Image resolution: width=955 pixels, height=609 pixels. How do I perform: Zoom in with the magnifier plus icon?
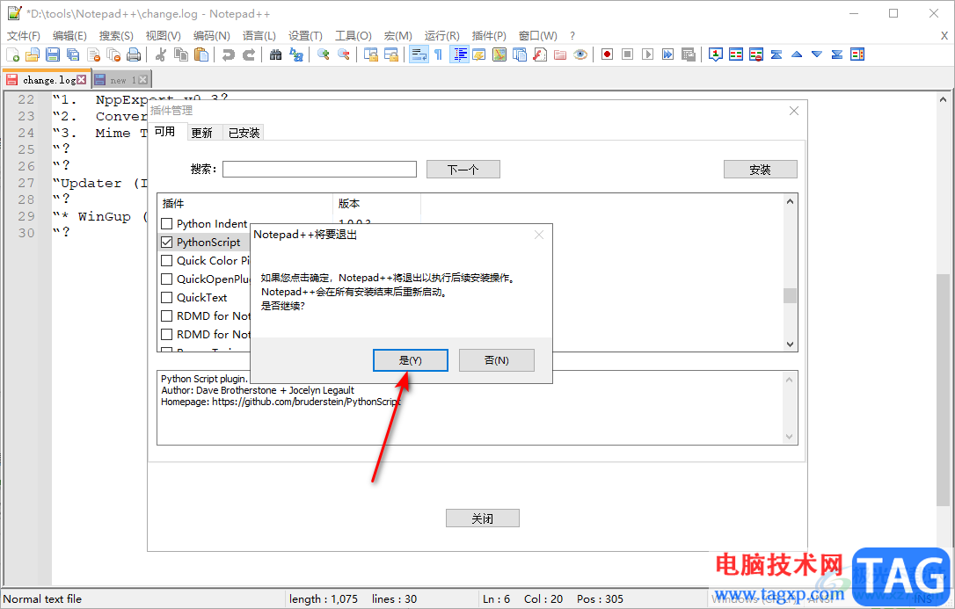pyautogui.click(x=324, y=54)
